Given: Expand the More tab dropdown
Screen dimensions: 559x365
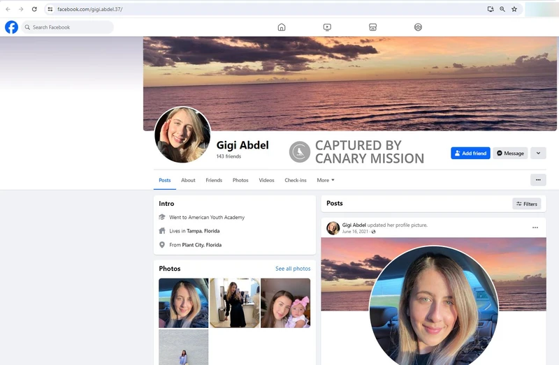Looking at the screenshot, I should (326, 180).
